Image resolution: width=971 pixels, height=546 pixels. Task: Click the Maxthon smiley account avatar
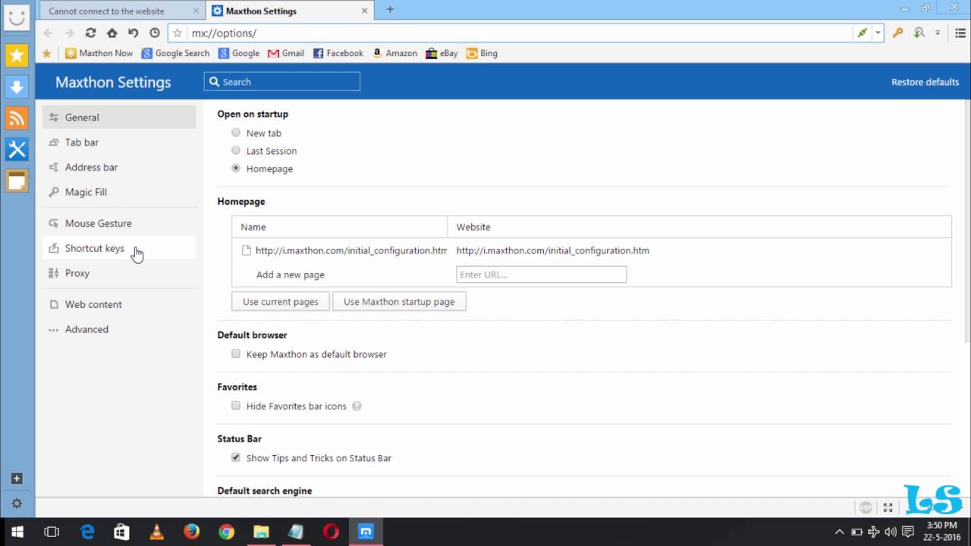coord(17,18)
